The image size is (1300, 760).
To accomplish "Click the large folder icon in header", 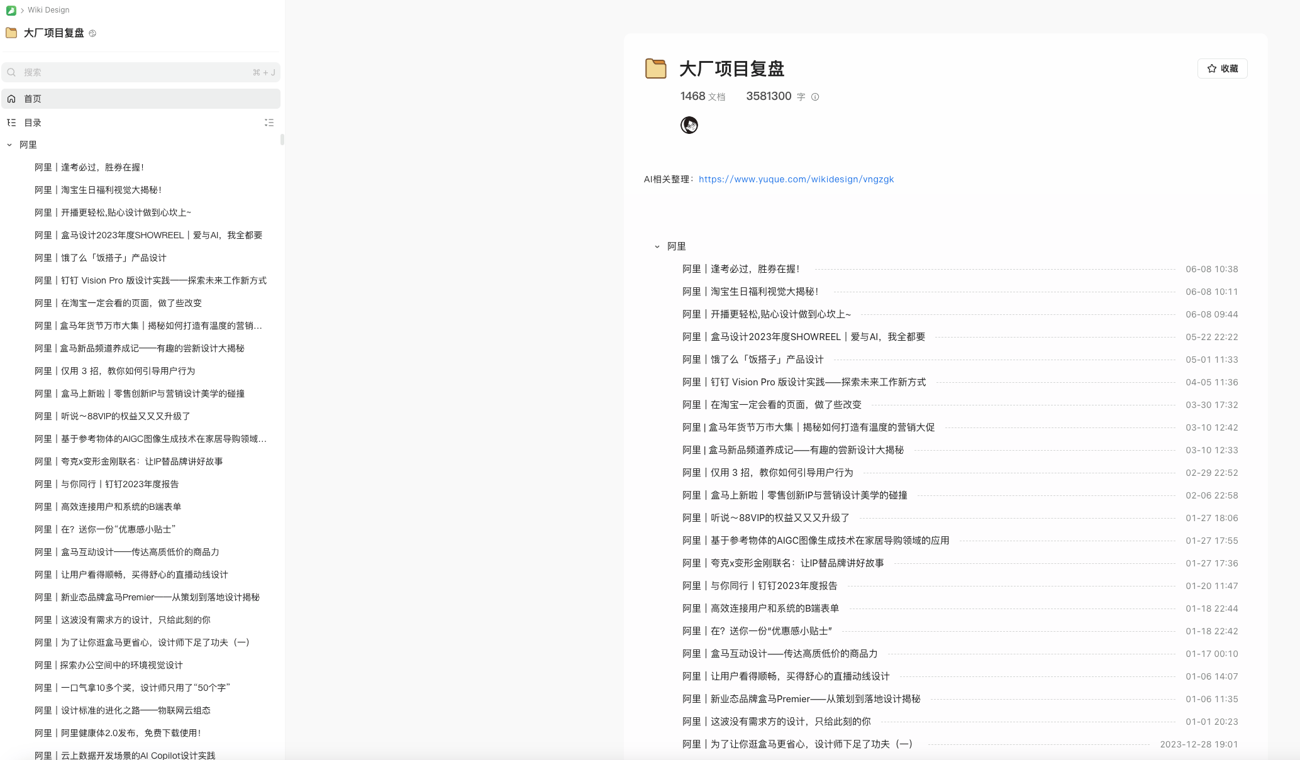I will tap(655, 69).
